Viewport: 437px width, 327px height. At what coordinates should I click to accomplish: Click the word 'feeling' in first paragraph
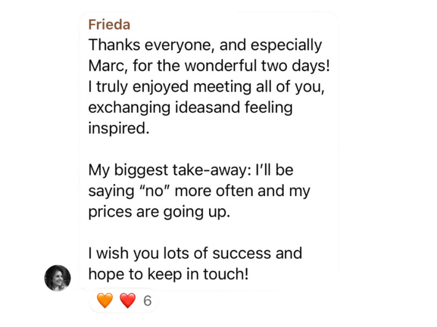point(268,107)
